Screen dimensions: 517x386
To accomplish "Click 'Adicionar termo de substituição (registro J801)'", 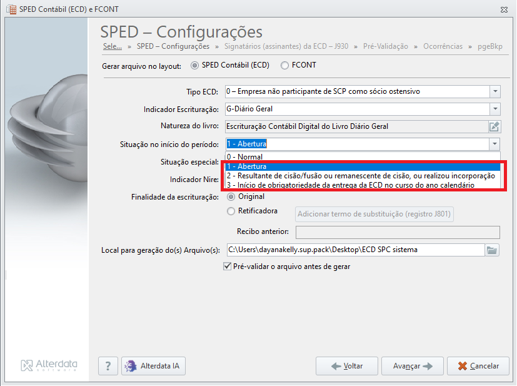I will point(374,214).
